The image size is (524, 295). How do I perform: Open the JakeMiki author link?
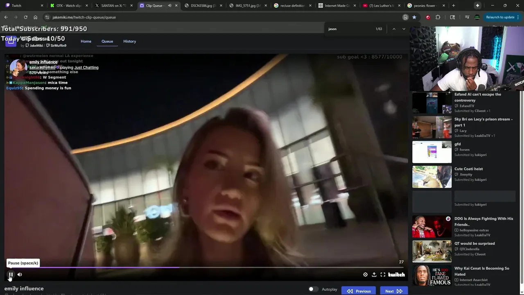tap(34, 45)
